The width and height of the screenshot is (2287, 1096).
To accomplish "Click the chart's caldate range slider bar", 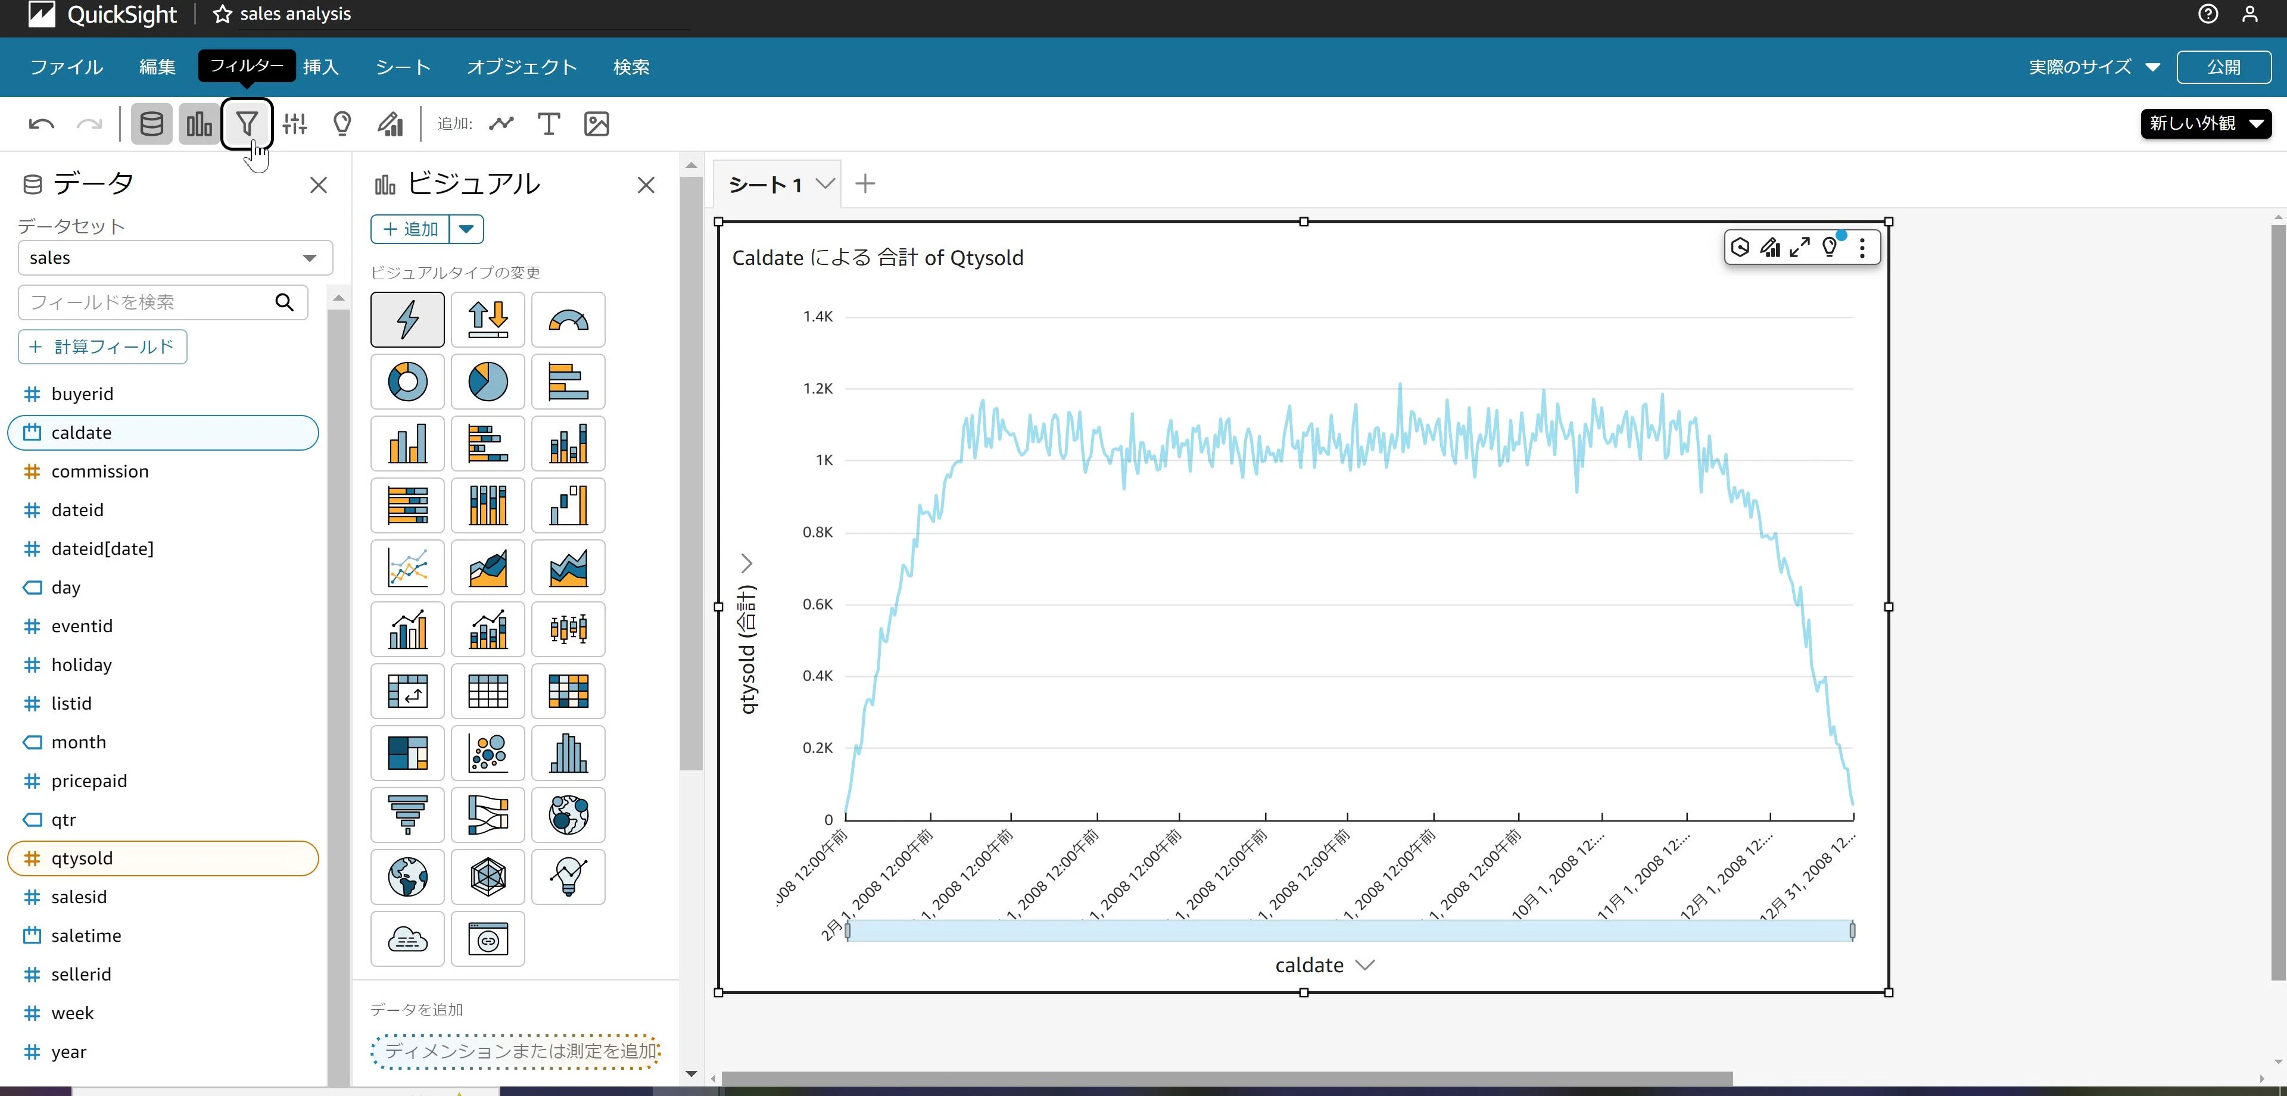I will click(x=1350, y=930).
